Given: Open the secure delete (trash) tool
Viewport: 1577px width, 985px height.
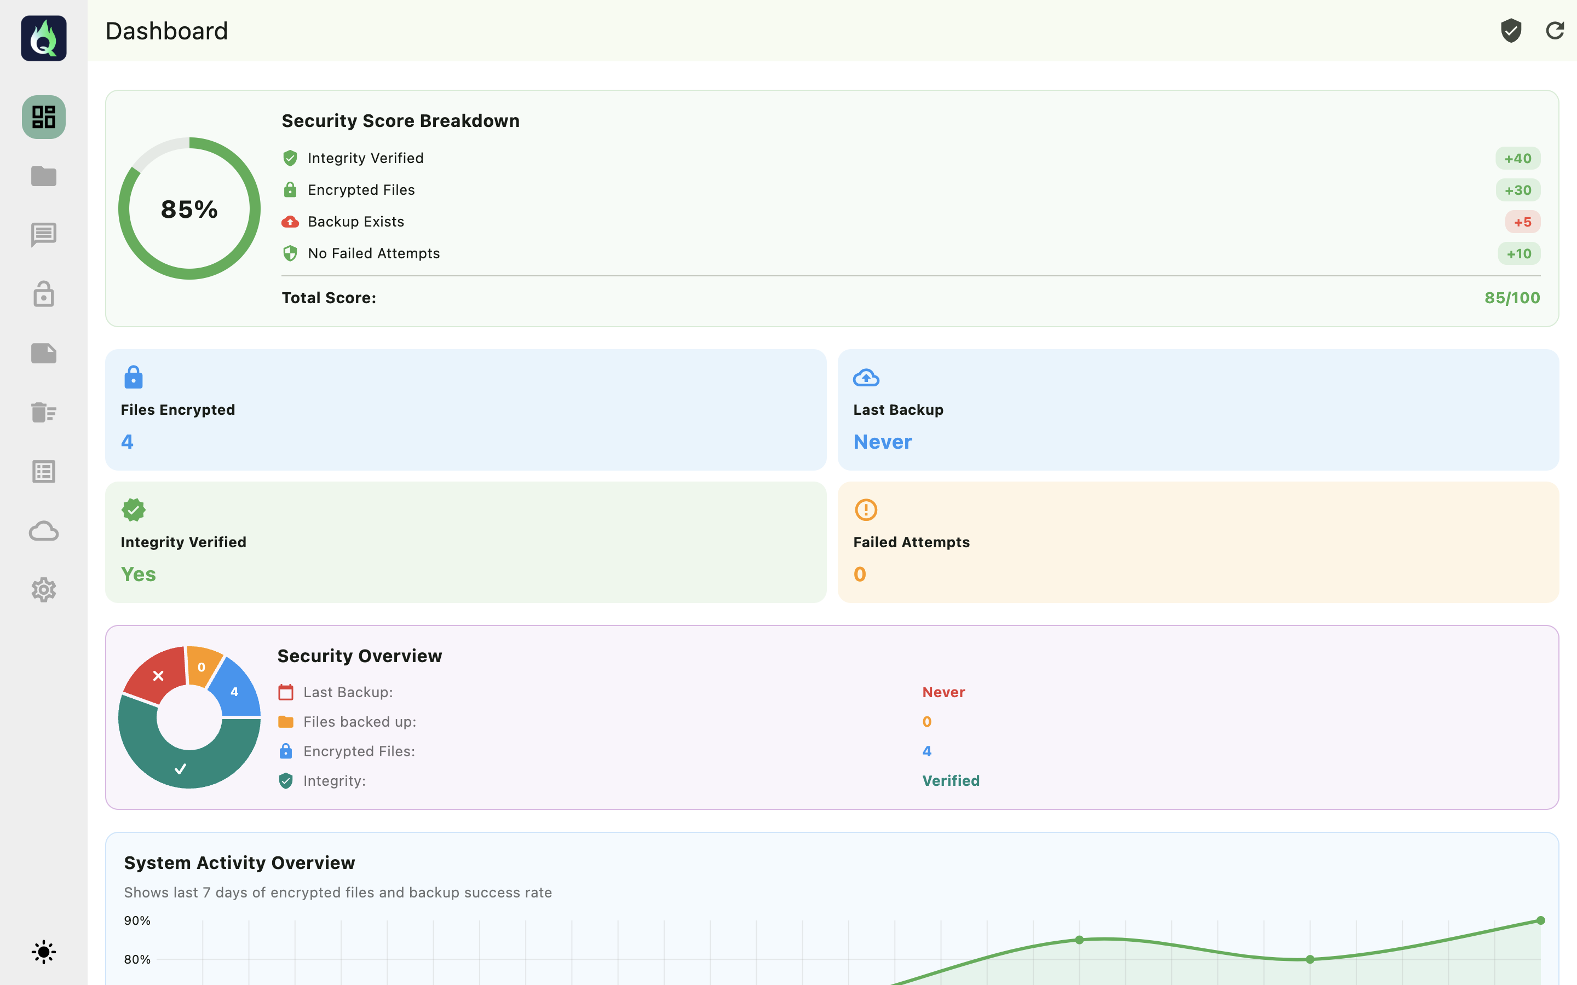Looking at the screenshot, I should pos(44,413).
